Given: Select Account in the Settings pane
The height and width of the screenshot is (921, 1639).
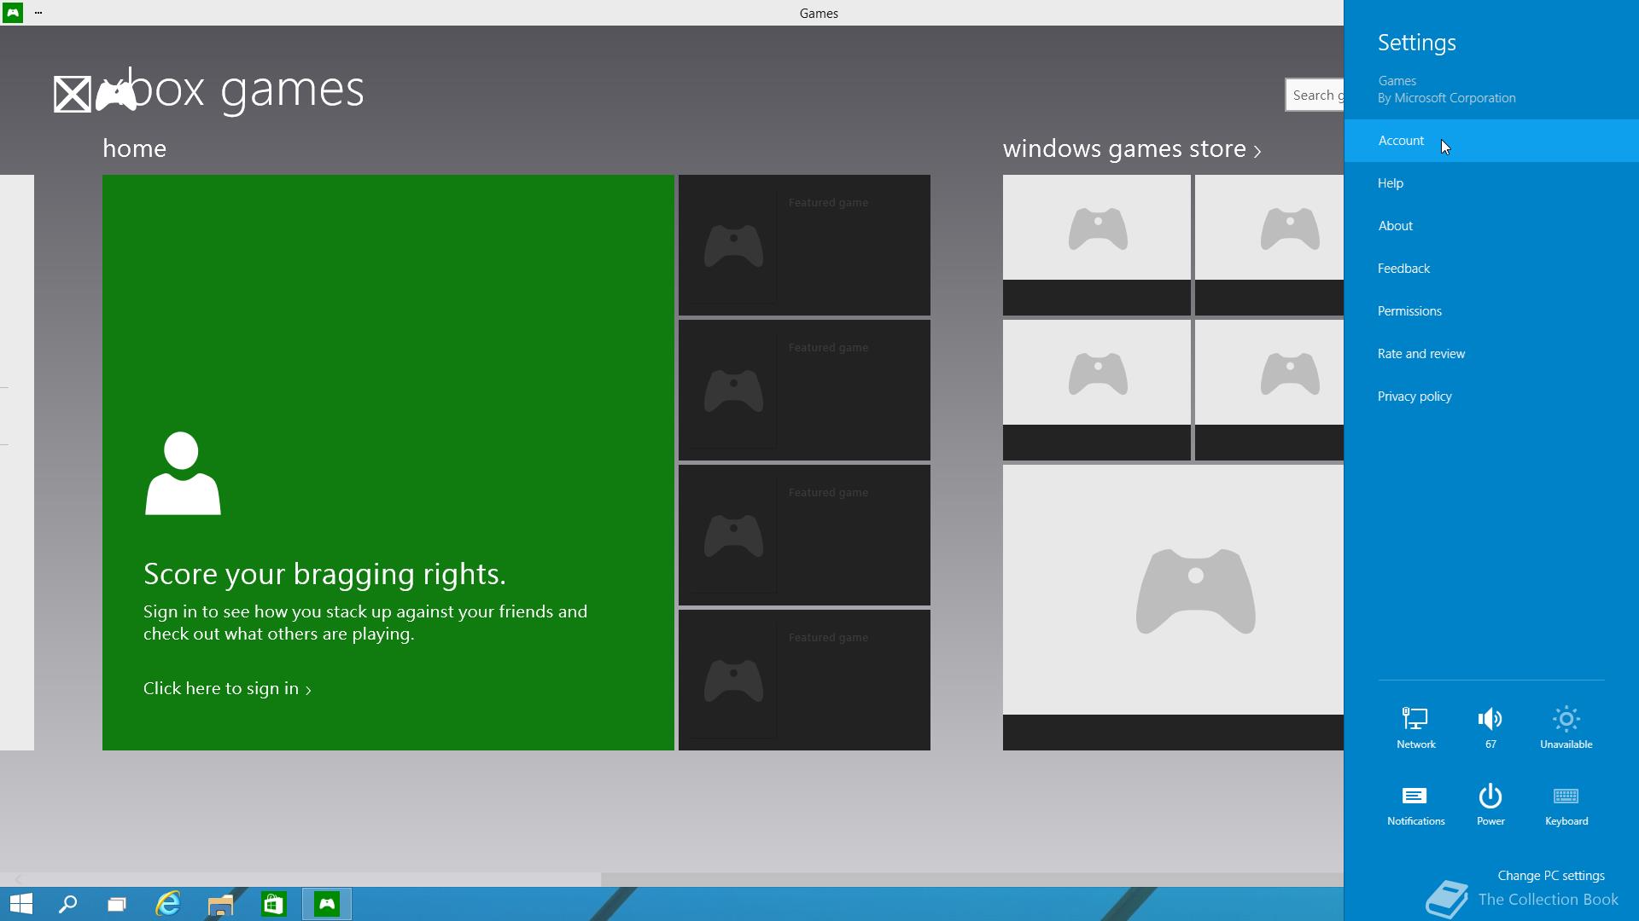Looking at the screenshot, I should tap(1490, 141).
